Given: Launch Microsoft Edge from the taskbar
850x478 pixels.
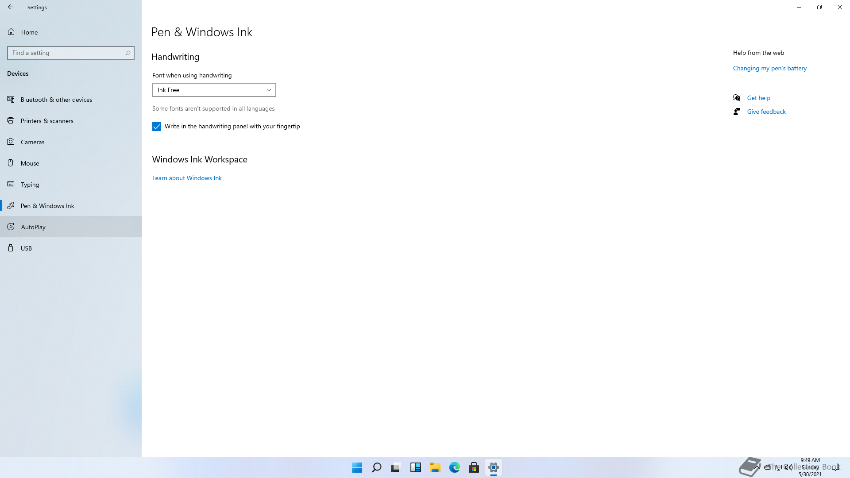Looking at the screenshot, I should [454, 467].
